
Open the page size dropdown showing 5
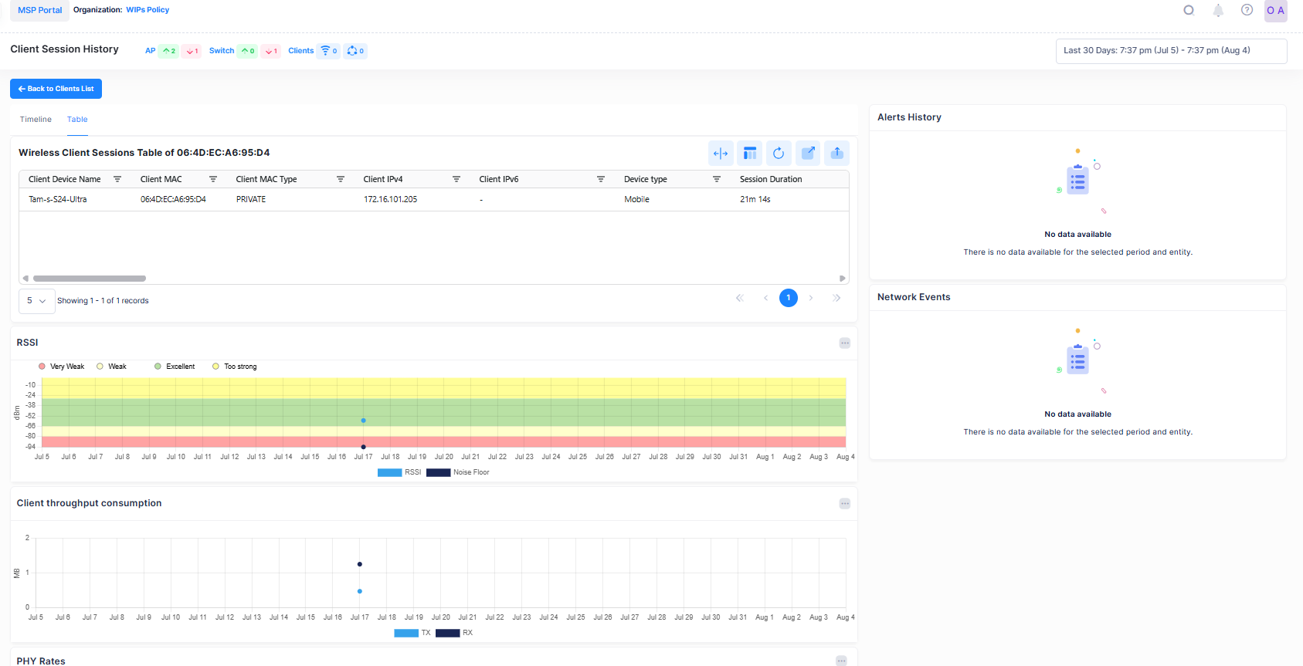[x=36, y=301]
